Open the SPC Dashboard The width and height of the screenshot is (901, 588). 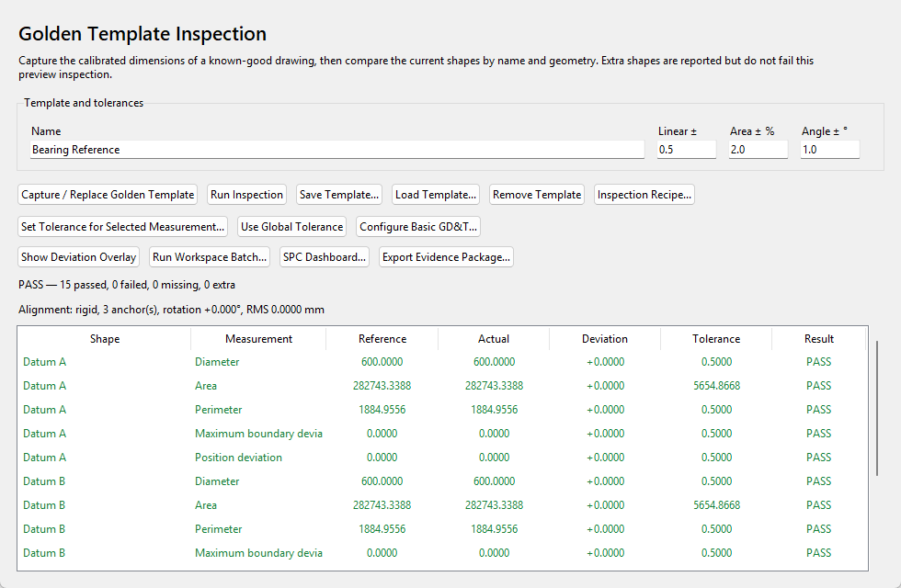click(x=324, y=257)
